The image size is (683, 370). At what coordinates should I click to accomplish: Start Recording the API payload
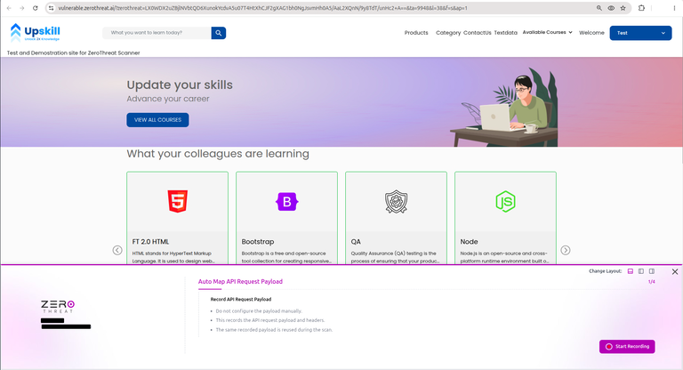(627, 347)
